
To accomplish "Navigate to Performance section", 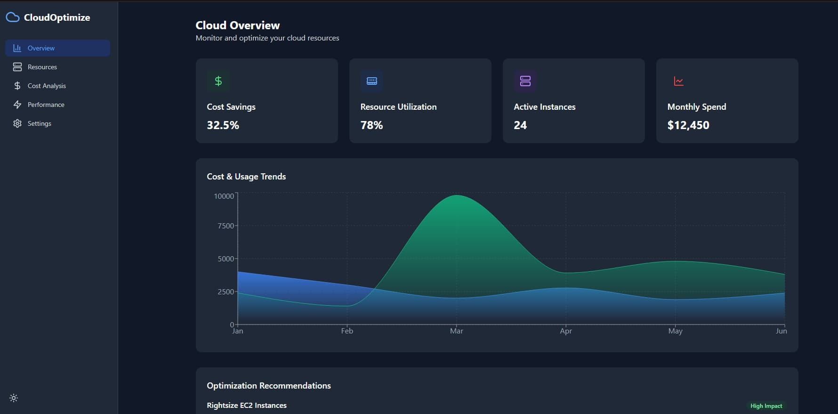I will 57,105.
